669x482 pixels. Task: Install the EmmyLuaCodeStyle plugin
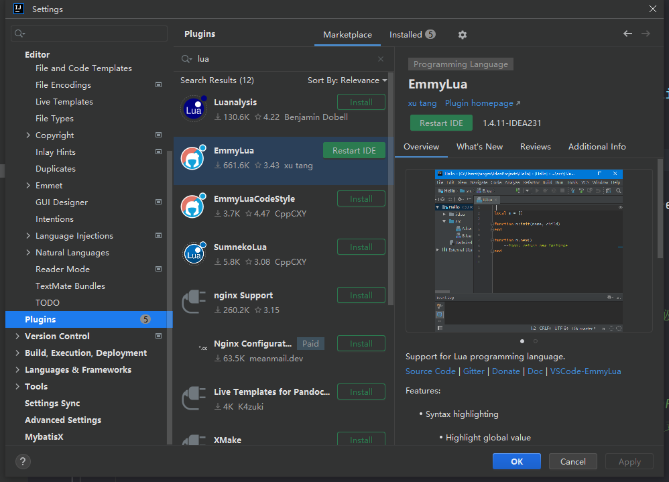click(x=361, y=199)
